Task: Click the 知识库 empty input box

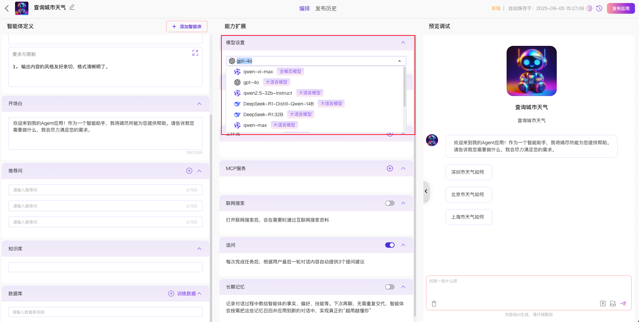Action: click(x=105, y=267)
